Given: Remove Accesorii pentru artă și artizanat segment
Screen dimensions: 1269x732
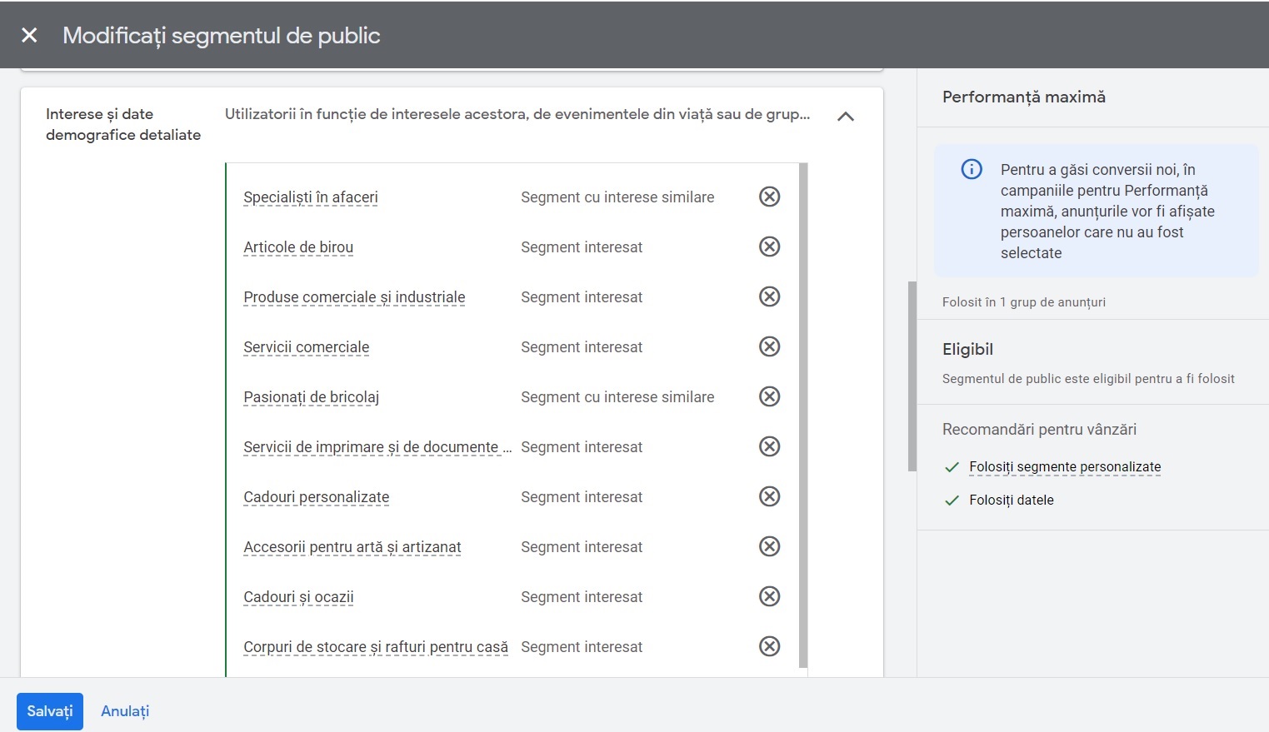Looking at the screenshot, I should pos(769,546).
